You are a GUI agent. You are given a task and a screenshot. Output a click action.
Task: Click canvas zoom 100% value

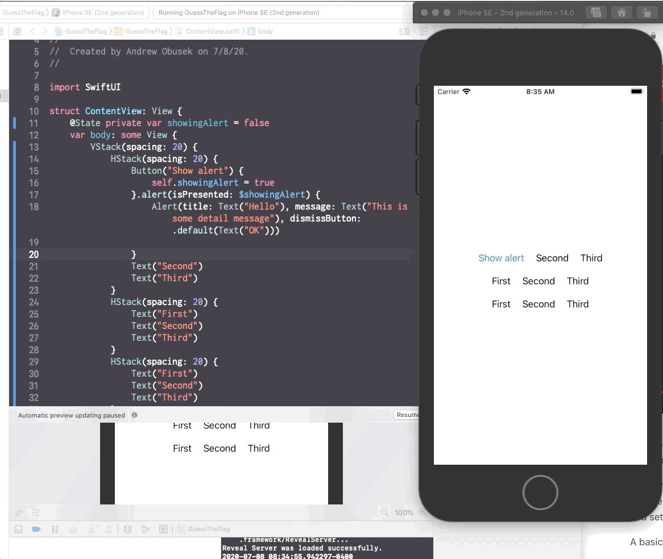[403, 512]
